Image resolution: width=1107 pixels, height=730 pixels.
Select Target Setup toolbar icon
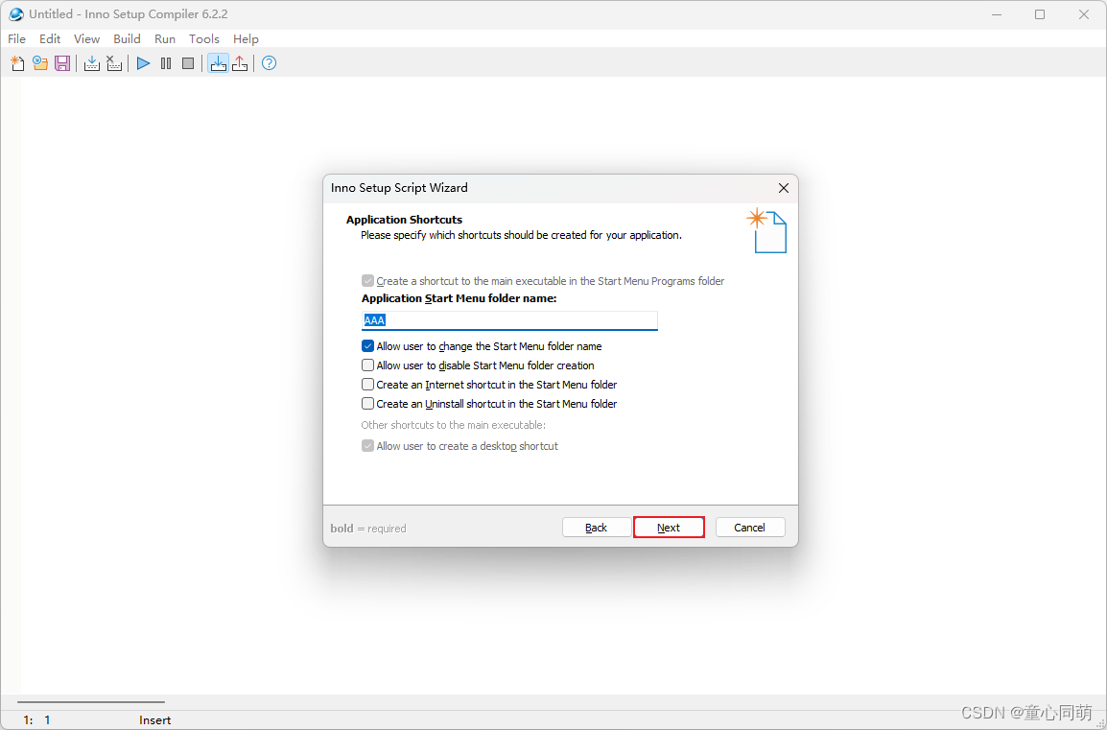pyautogui.click(x=218, y=63)
